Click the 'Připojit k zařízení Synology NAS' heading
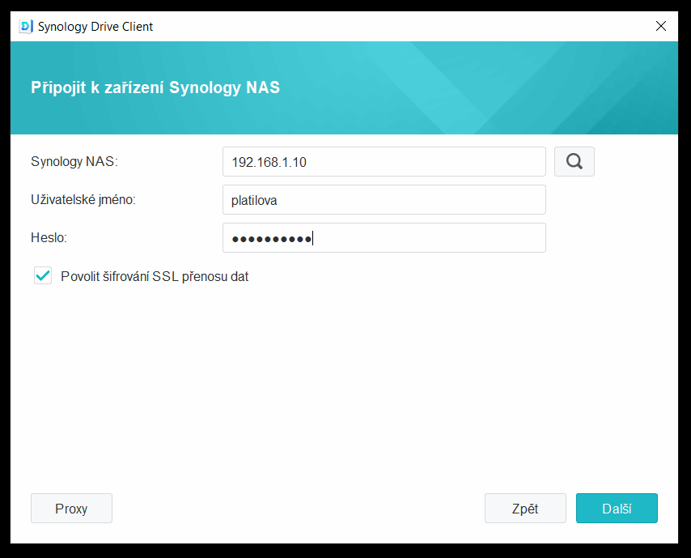 point(155,87)
